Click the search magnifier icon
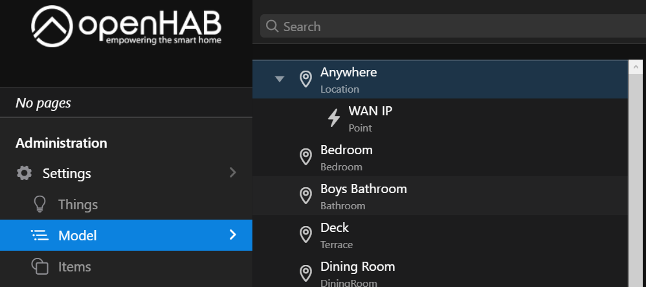 coord(273,27)
